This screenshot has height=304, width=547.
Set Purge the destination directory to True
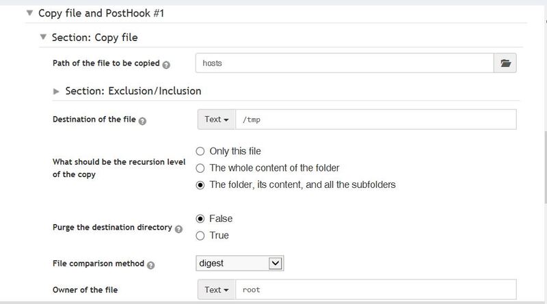click(x=200, y=236)
